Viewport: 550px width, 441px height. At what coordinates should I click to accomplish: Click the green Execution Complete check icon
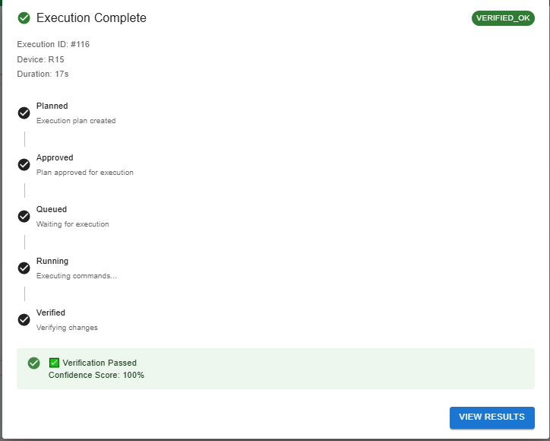[24, 18]
